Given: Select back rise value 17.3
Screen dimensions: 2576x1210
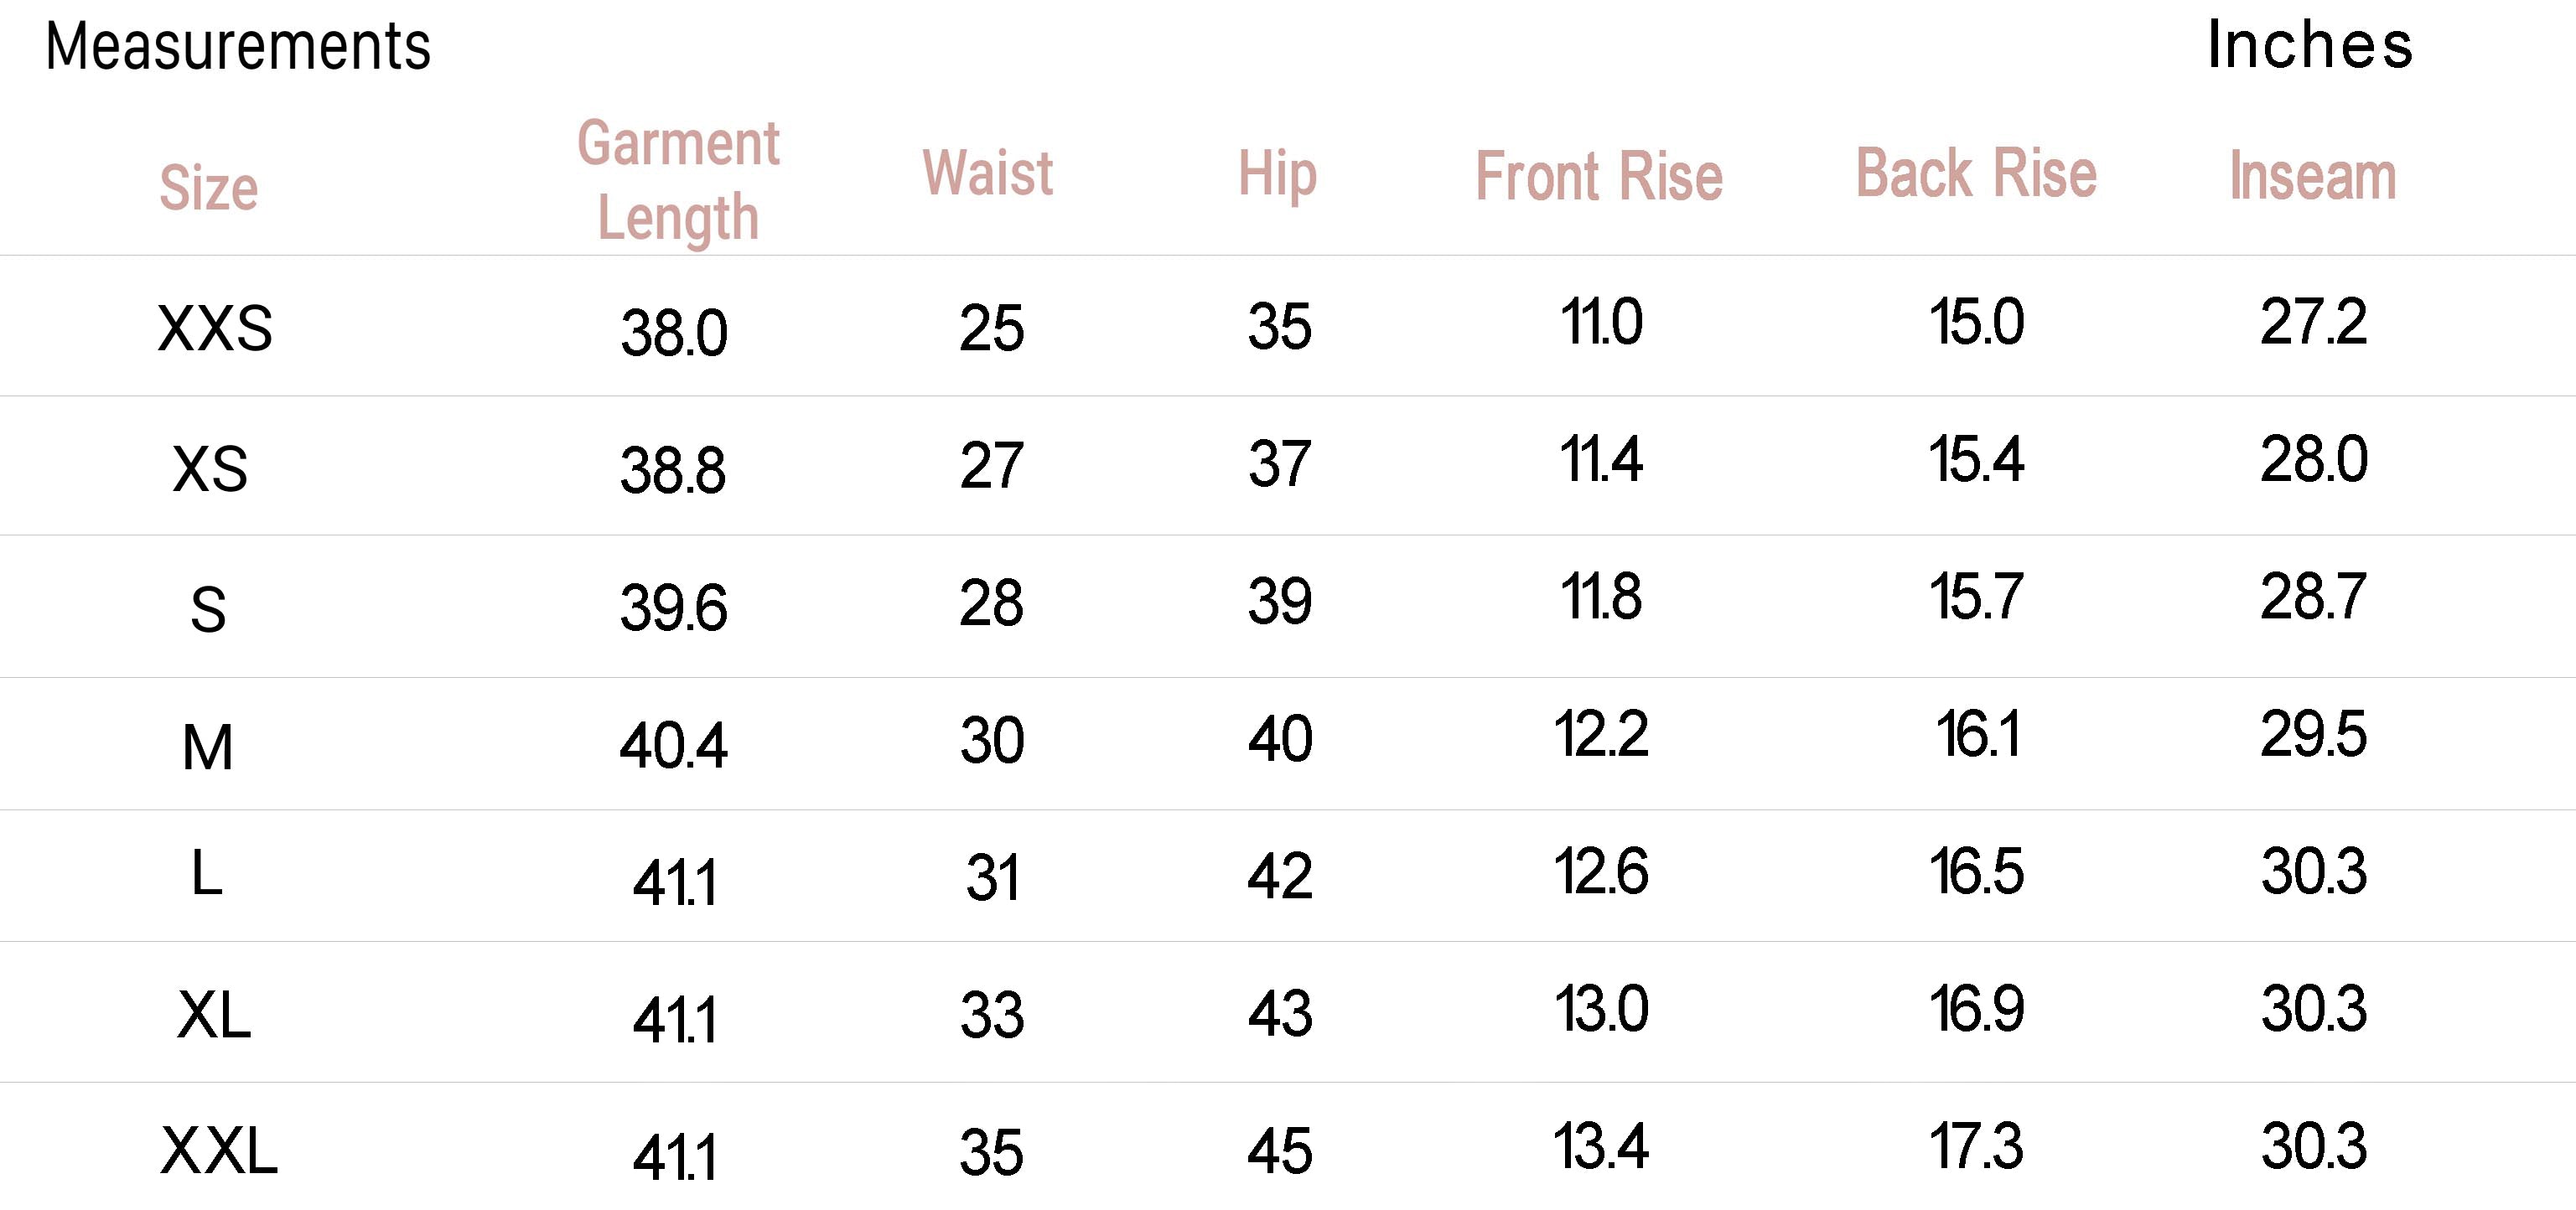Looking at the screenshot, I should (x=1976, y=1146).
